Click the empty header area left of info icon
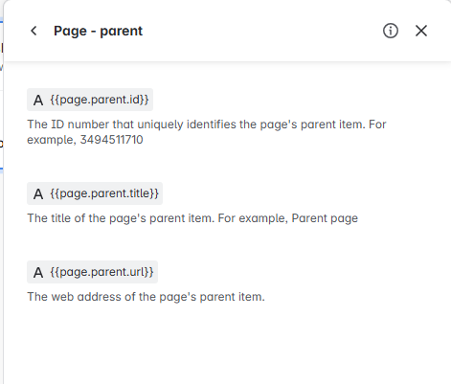This screenshot has height=384, width=451. pos(261,31)
